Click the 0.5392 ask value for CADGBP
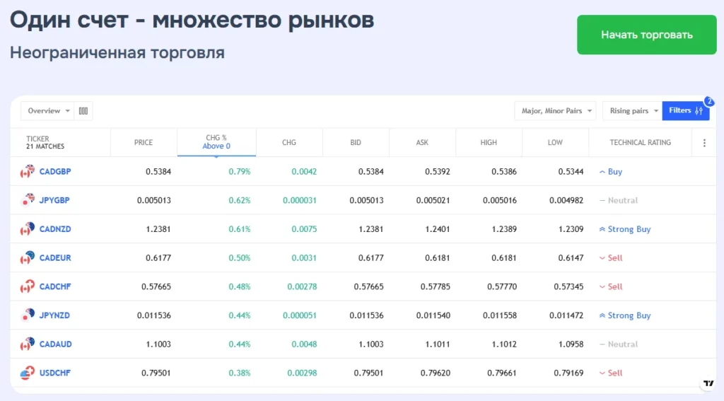The image size is (724, 401). coord(437,171)
